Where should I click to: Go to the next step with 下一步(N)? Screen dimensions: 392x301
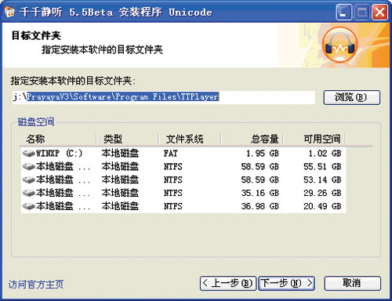[x=287, y=283]
